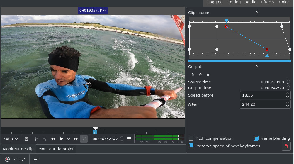Uncheck Preserve speed of next keyframes

191,146
